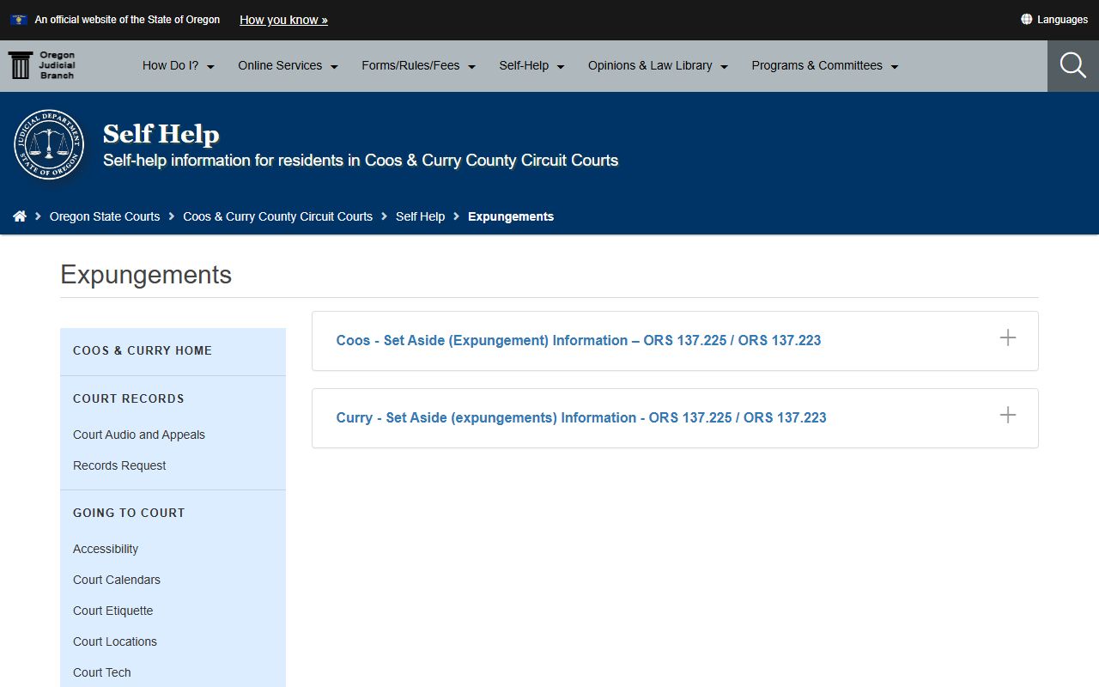
Task: Click the home icon in the breadcrumb
Action: click(x=20, y=216)
